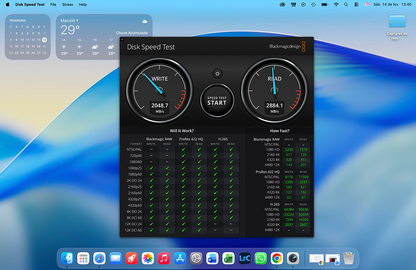Open WhatsApp from the Dock
The width and height of the screenshot is (416, 270).
point(261,258)
